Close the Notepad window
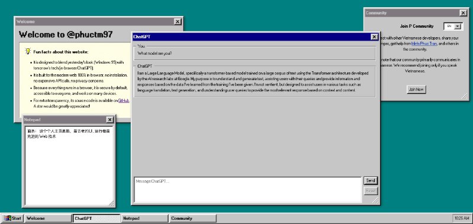The width and height of the screenshot is (473, 224). pyautogui.click(x=110, y=120)
